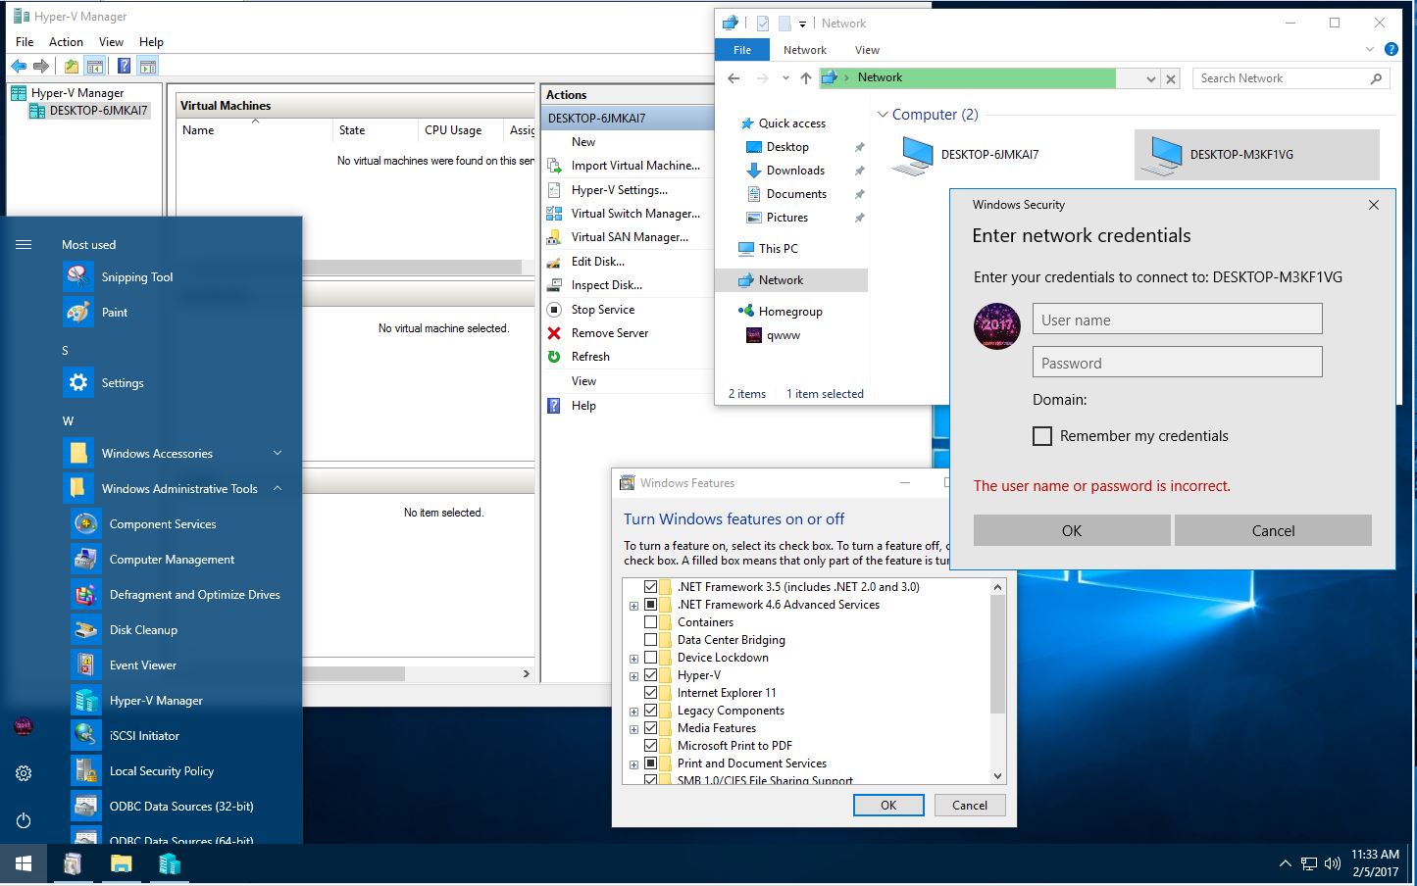Click File Explorer icon on taskbar

point(121,864)
